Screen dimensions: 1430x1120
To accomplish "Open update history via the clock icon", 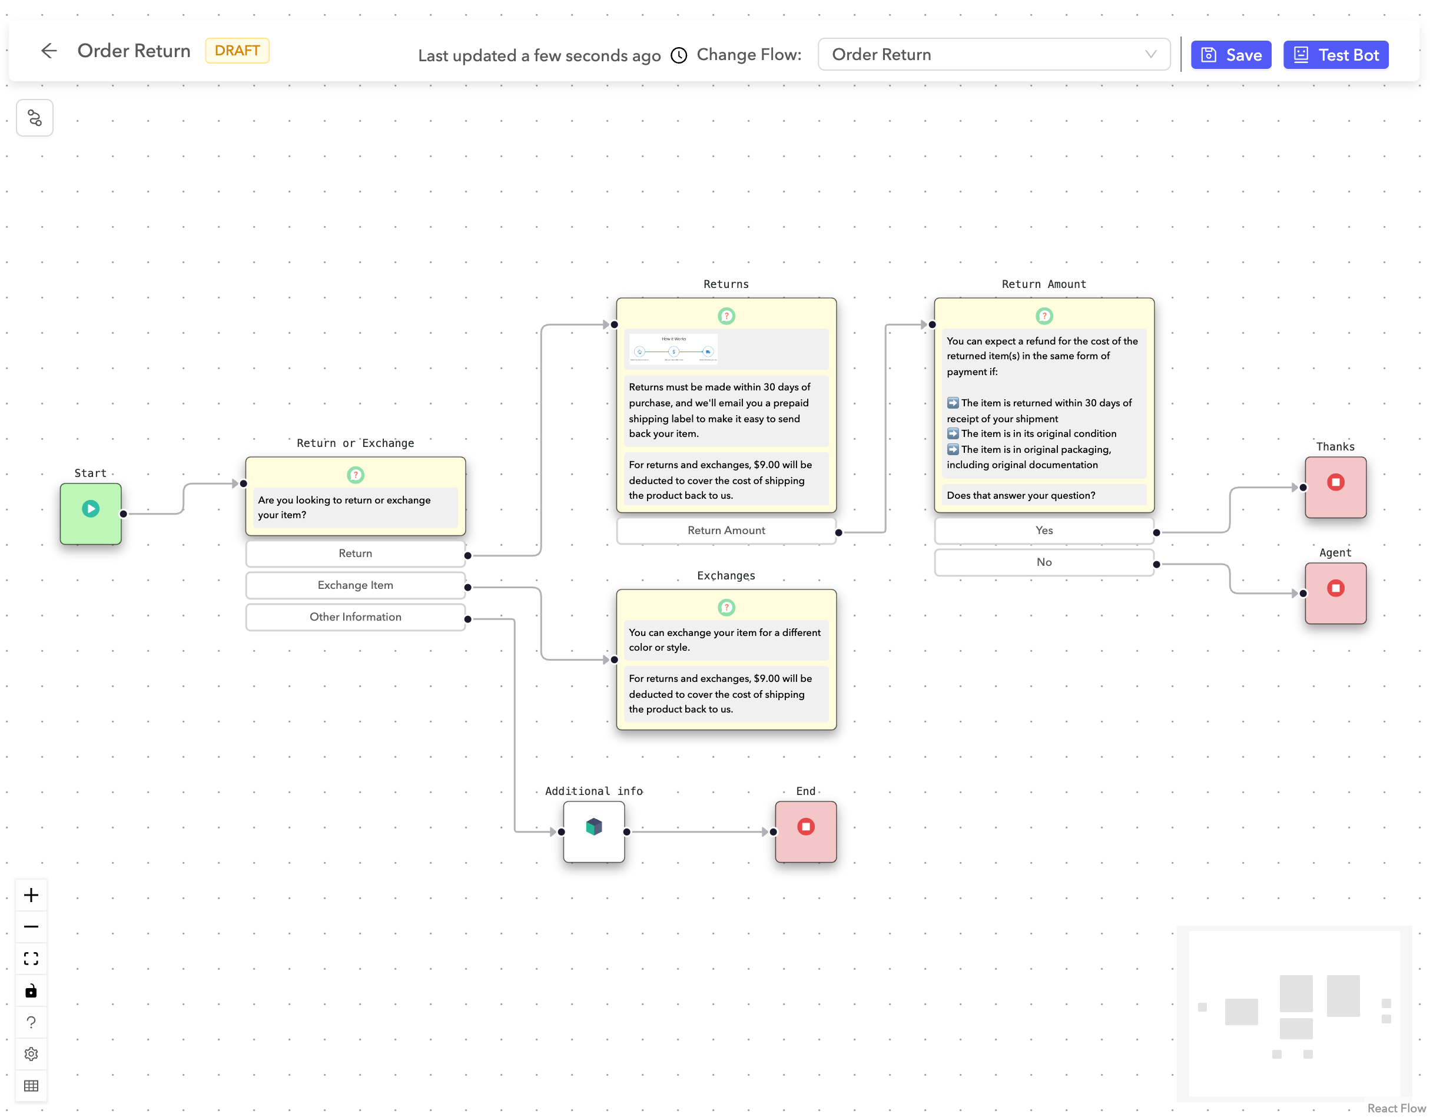I will (679, 55).
